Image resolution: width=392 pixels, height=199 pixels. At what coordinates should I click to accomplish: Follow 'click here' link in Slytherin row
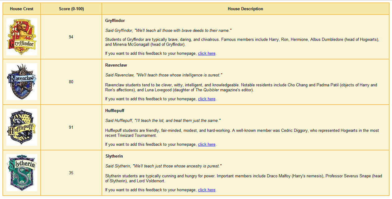point(207,190)
